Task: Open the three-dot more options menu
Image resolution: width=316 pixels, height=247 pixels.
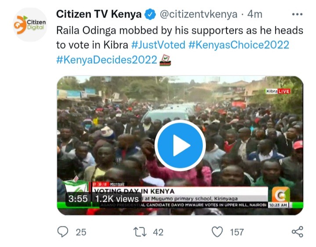Action: (x=297, y=15)
